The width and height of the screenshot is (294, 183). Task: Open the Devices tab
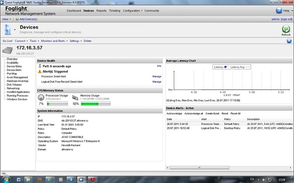[89, 11]
